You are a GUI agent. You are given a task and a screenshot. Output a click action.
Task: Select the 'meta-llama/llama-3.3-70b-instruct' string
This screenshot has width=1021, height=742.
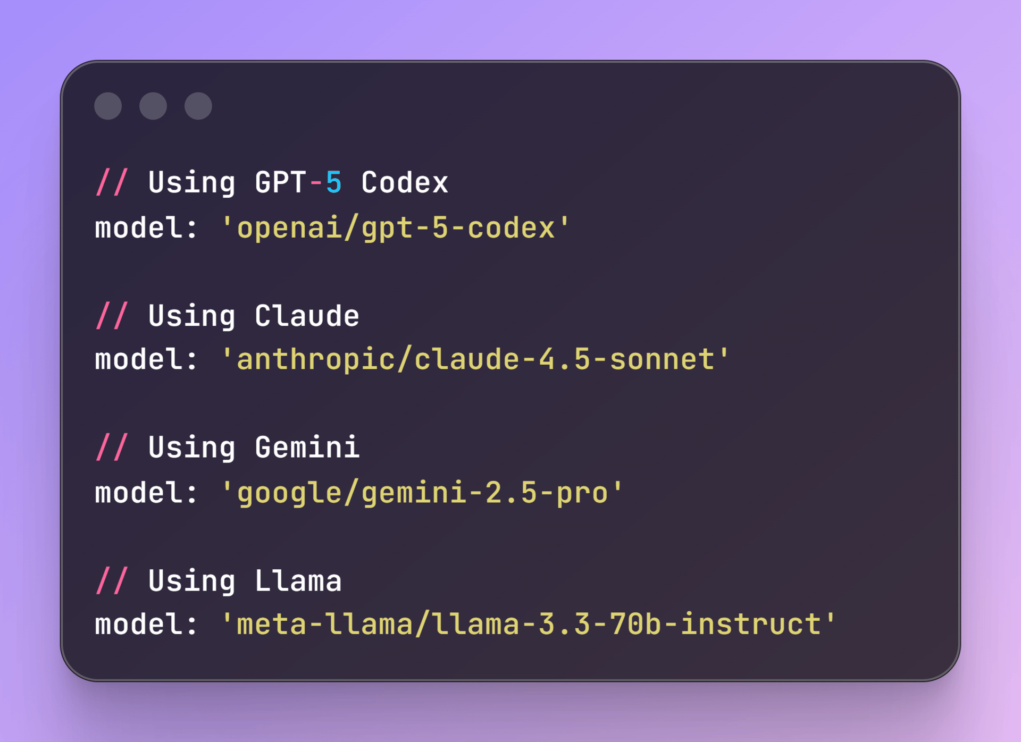click(529, 625)
